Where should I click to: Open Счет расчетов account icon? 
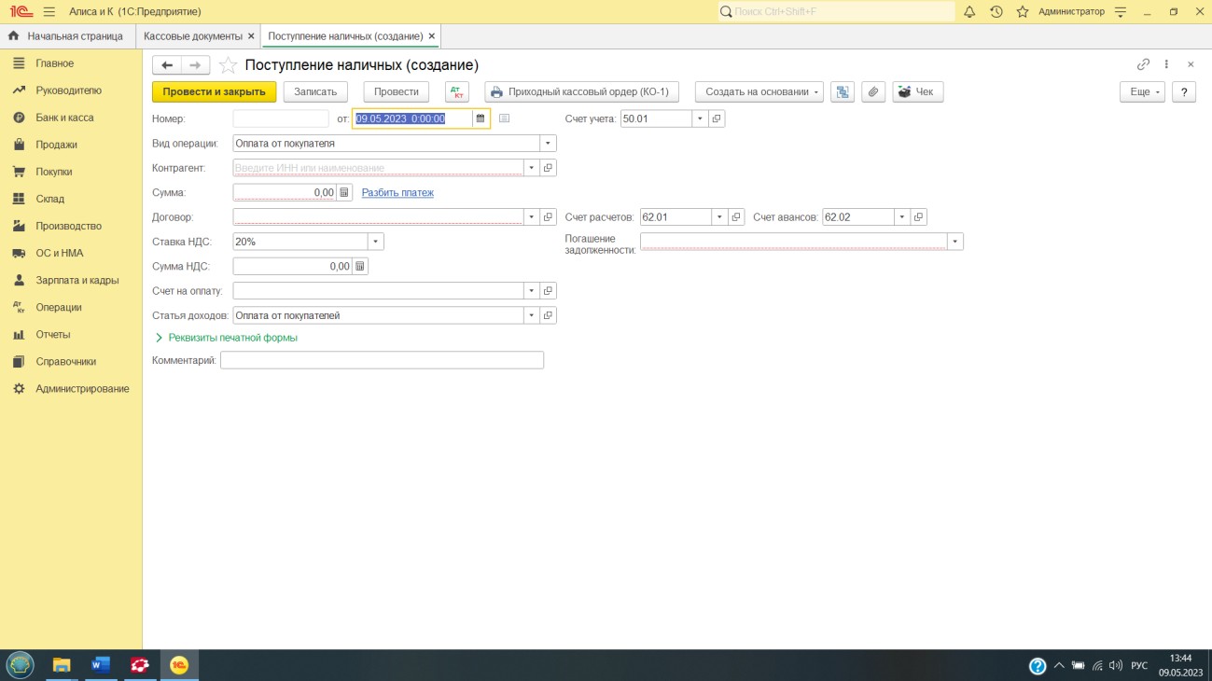click(736, 216)
